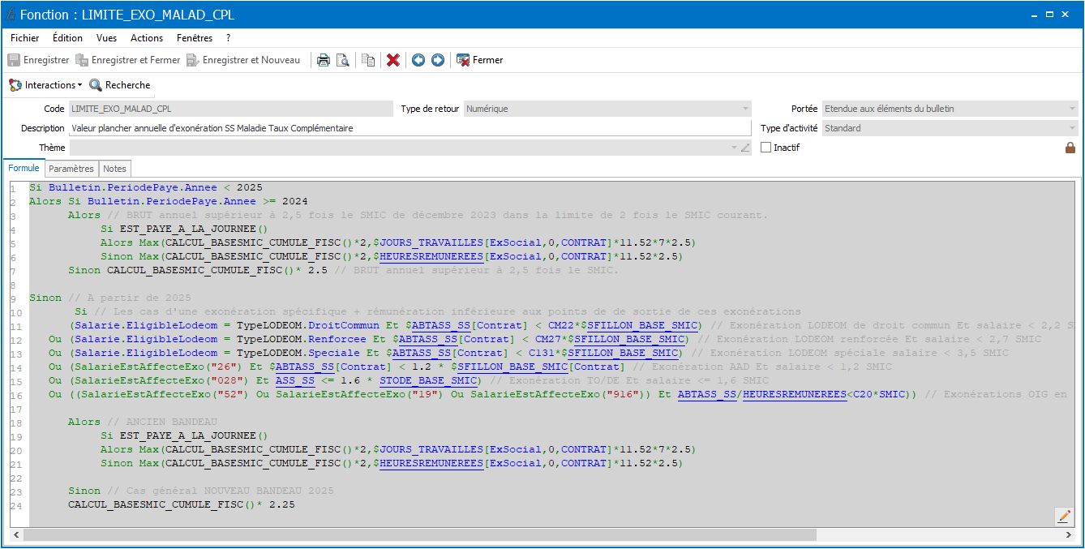Click the Recherche button

tap(120, 85)
